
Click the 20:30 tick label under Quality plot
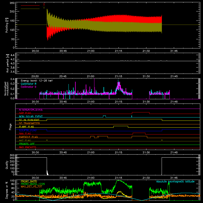point(35,178)
